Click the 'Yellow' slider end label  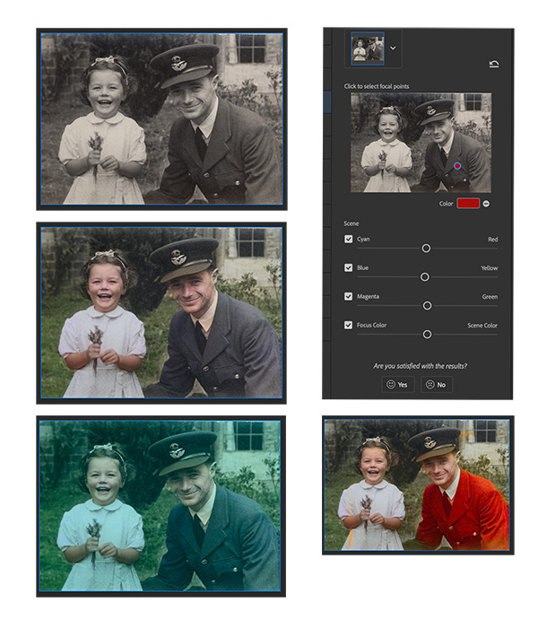click(x=489, y=268)
